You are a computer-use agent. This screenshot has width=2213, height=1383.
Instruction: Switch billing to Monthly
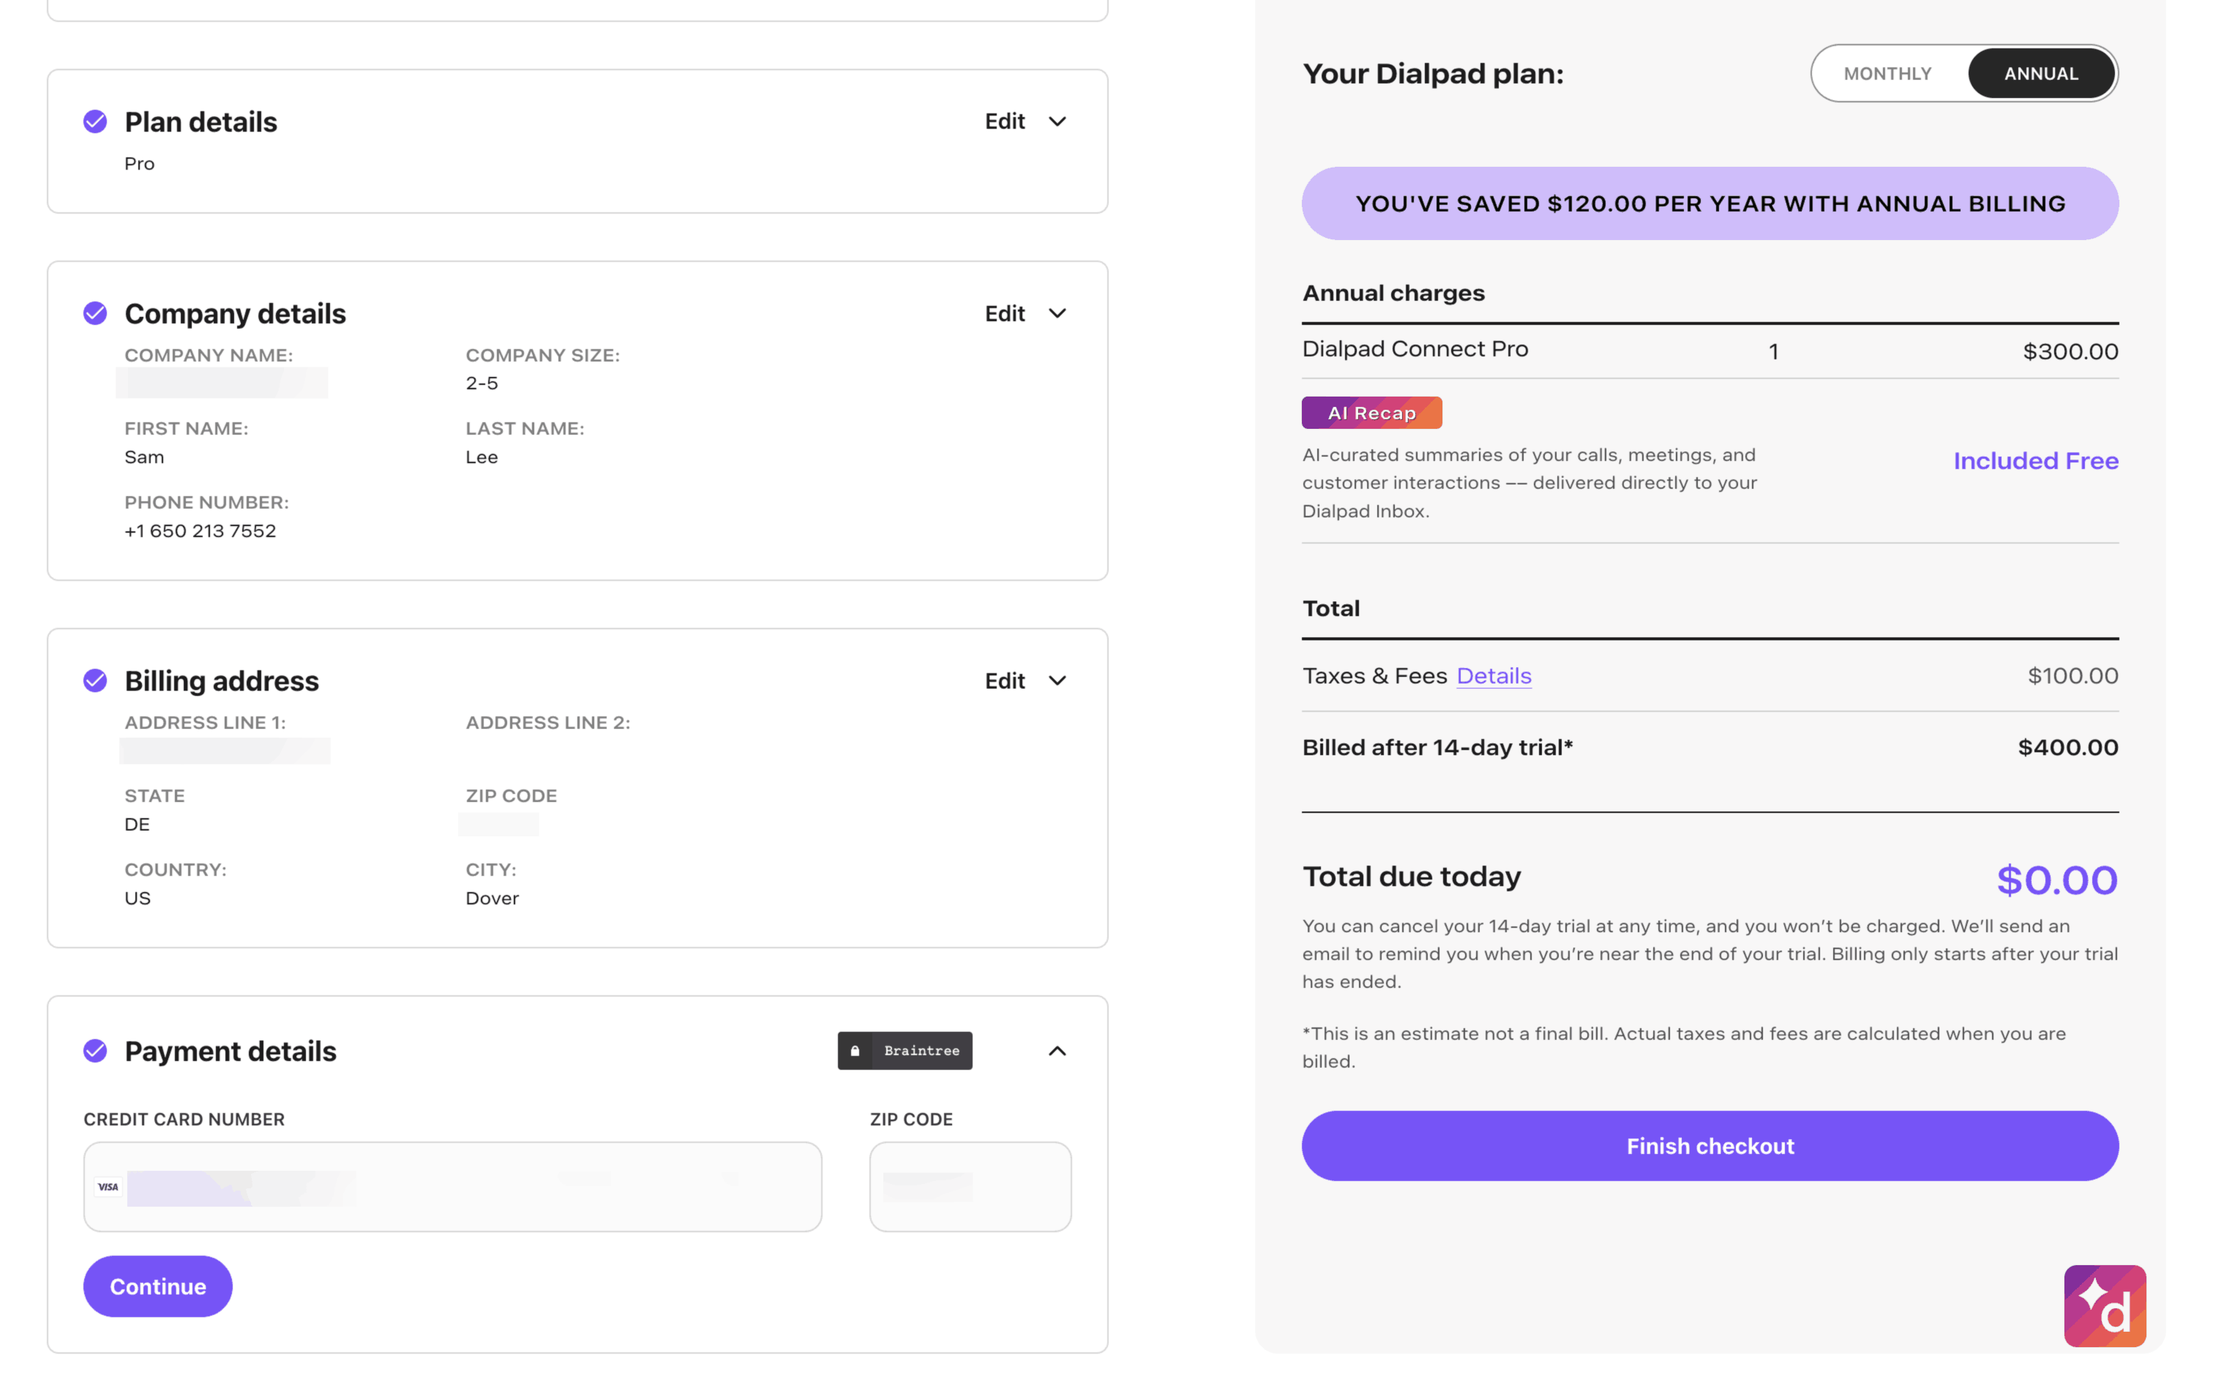pos(1887,73)
